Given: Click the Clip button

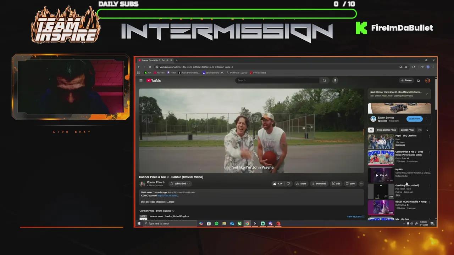Looking at the screenshot, I should tap(336, 183).
